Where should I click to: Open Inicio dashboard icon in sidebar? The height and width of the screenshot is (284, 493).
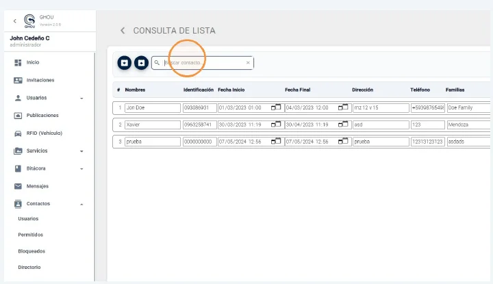coord(18,62)
